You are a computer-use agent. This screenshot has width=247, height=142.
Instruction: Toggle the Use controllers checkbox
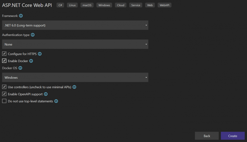point(4,87)
